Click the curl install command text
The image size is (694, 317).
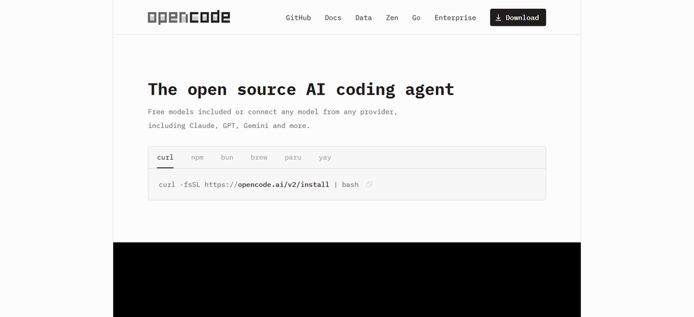point(258,184)
